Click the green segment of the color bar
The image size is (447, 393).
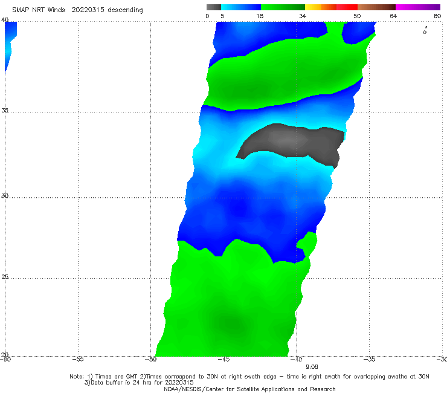pyautogui.click(x=283, y=7)
